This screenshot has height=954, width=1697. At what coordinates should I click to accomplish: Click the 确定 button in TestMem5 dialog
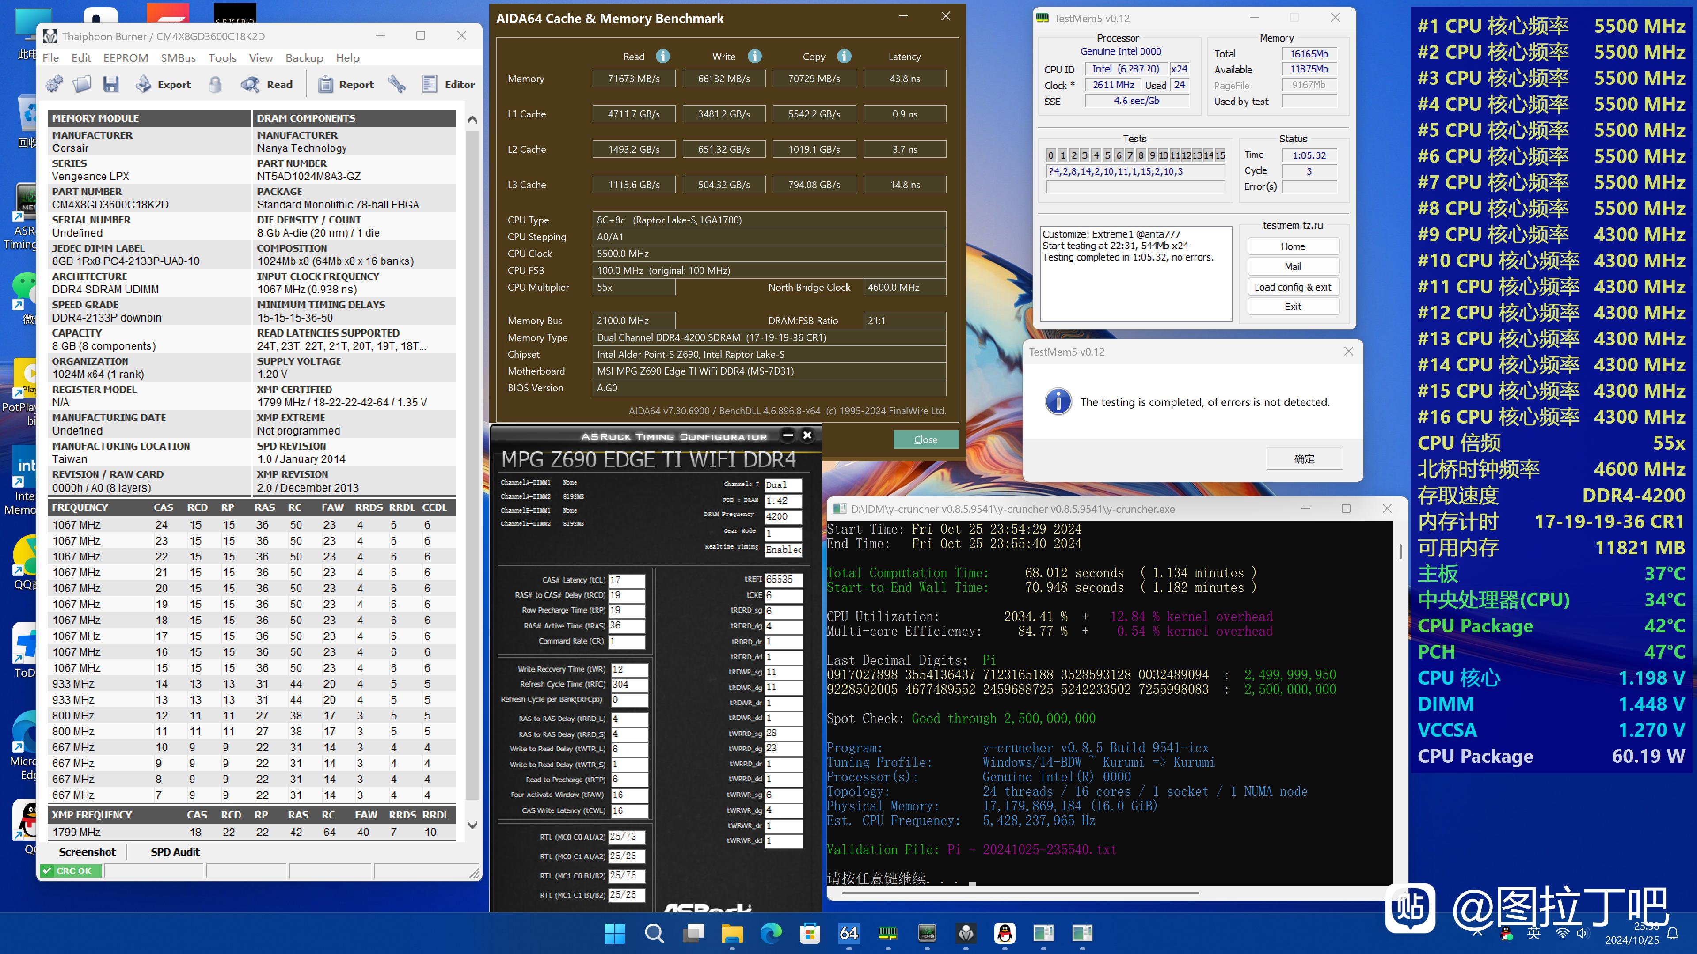coord(1305,459)
